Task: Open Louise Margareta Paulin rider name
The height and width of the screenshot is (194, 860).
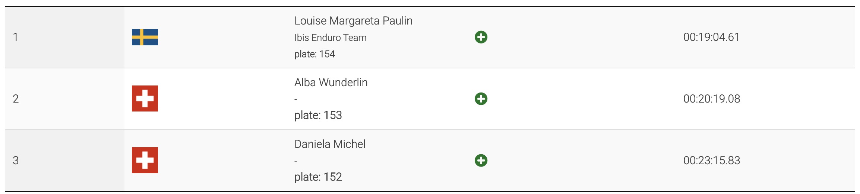Action: [353, 21]
